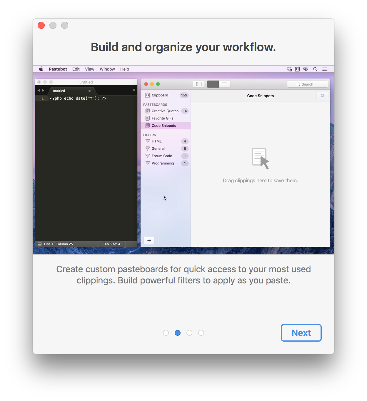Viewport: 367px width, 401px height.
Task: Click the php code line in editor
Action: 78,98
